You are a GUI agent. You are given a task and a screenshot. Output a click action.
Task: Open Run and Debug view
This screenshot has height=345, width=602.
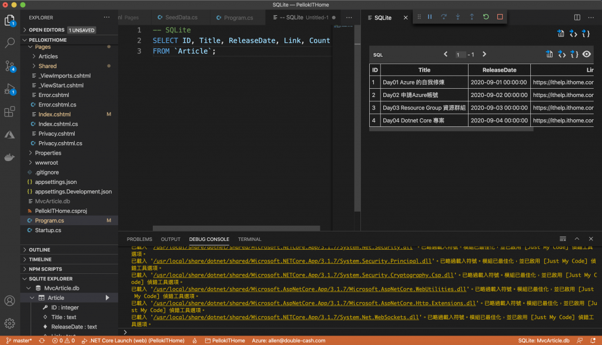click(x=9, y=89)
